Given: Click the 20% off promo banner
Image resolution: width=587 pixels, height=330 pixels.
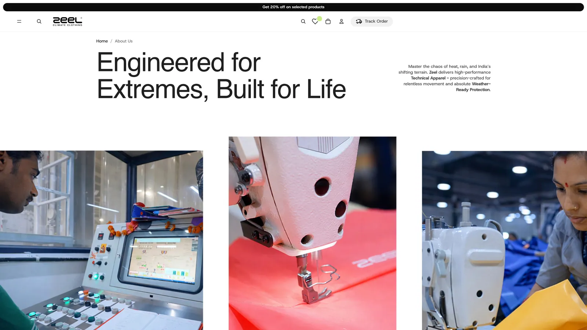Looking at the screenshot, I should click(x=293, y=7).
